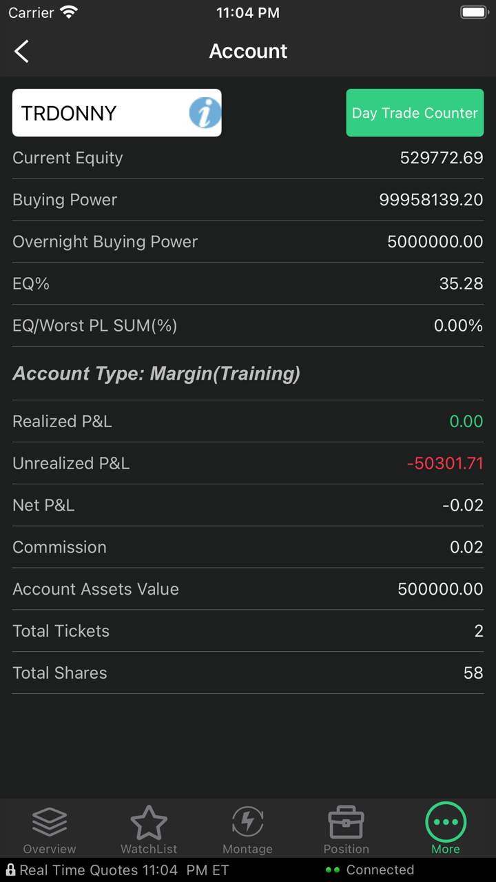Tap the Buying Power value 99958139.20
This screenshot has height=882, width=496.
[x=431, y=200]
